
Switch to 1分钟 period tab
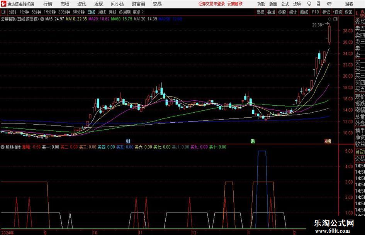[x=24, y=12]
